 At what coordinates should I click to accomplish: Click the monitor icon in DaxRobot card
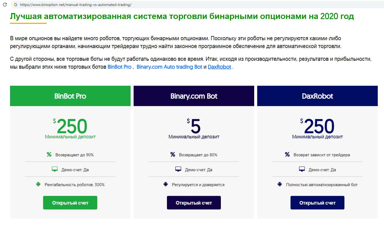pyautogui.click(x=302, y=170)
